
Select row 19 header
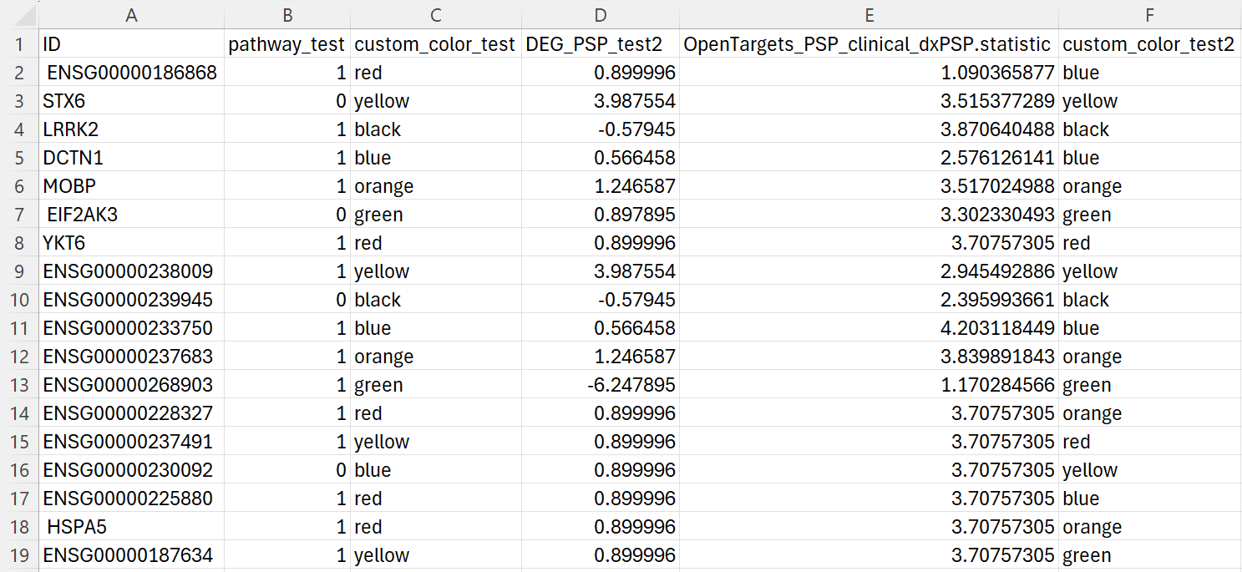[20, 554]
